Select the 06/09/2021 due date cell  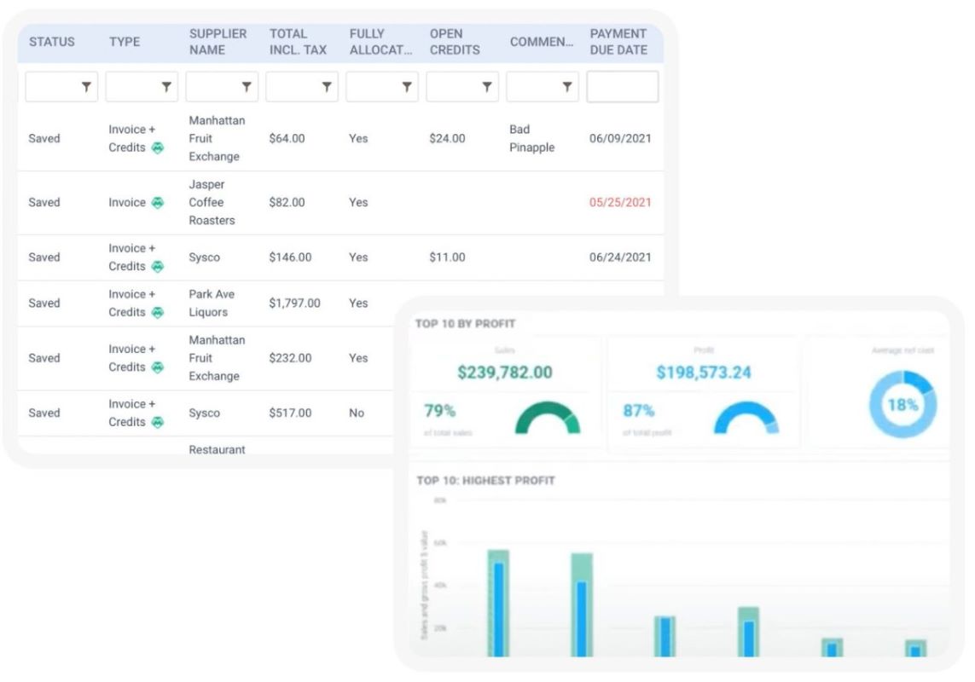[x=620, y=139]
